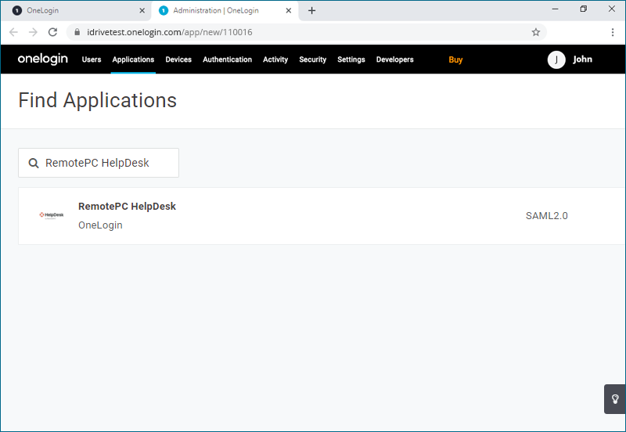Open the Applications menu
626x432 pixels.
(x=133, y=59)
